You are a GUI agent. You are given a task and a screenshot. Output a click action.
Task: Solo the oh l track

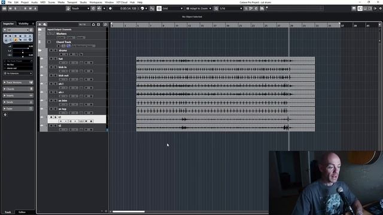[56, 84]
